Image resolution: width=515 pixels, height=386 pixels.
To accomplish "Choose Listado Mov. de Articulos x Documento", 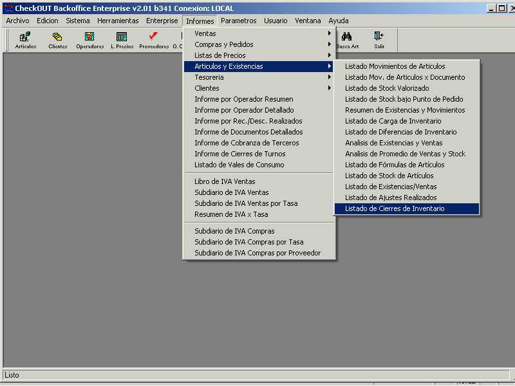I will 407,77.
